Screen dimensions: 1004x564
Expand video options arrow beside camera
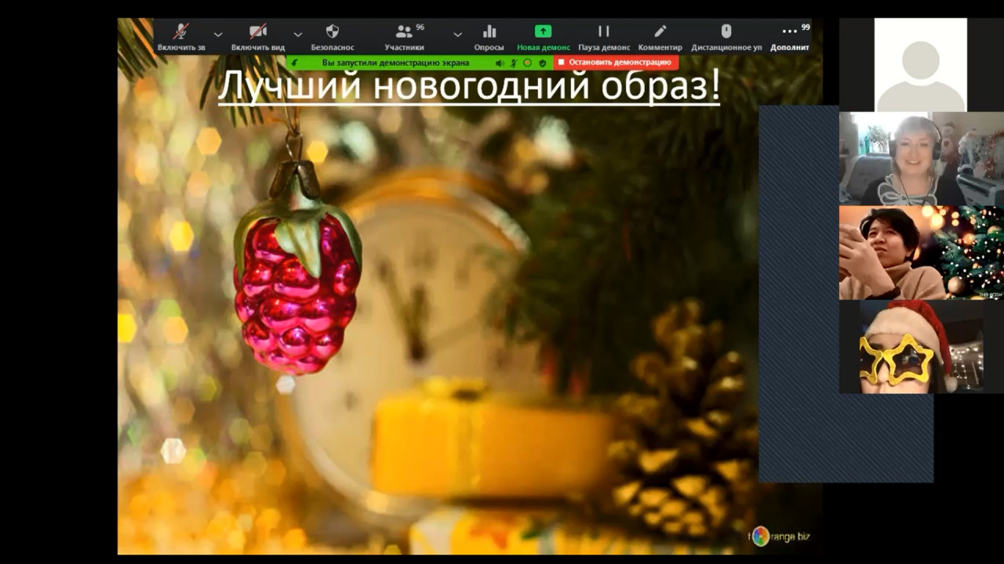coord(298,34)
